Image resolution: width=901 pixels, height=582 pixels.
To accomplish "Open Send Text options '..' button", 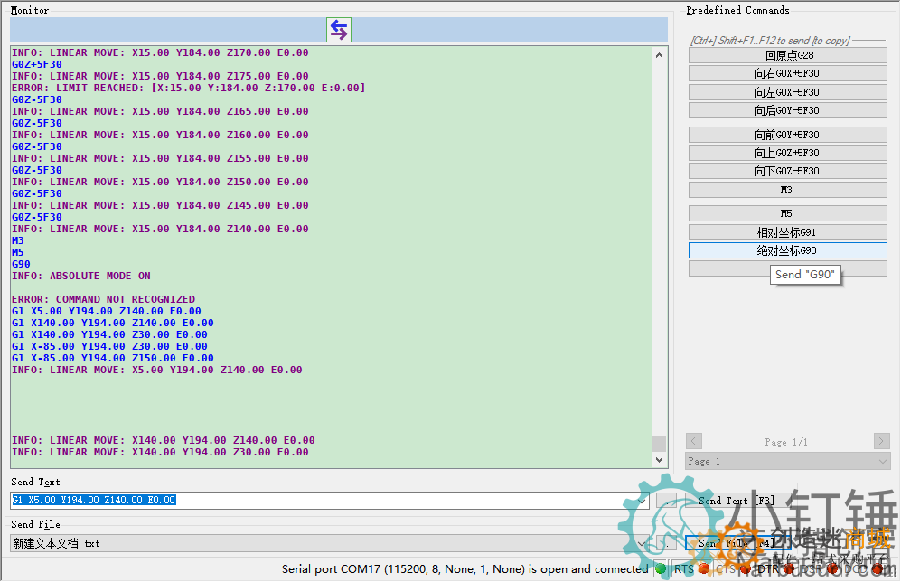I will coord(666,501).
